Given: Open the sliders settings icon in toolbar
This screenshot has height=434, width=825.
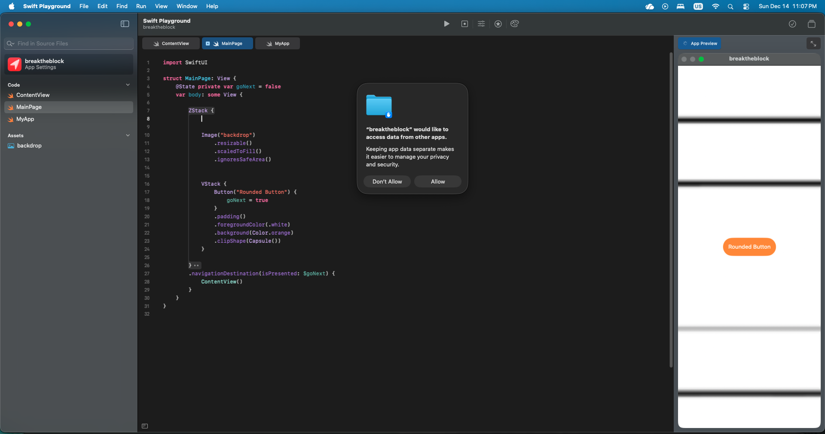Looking at the screenshot, I should 481,24.
